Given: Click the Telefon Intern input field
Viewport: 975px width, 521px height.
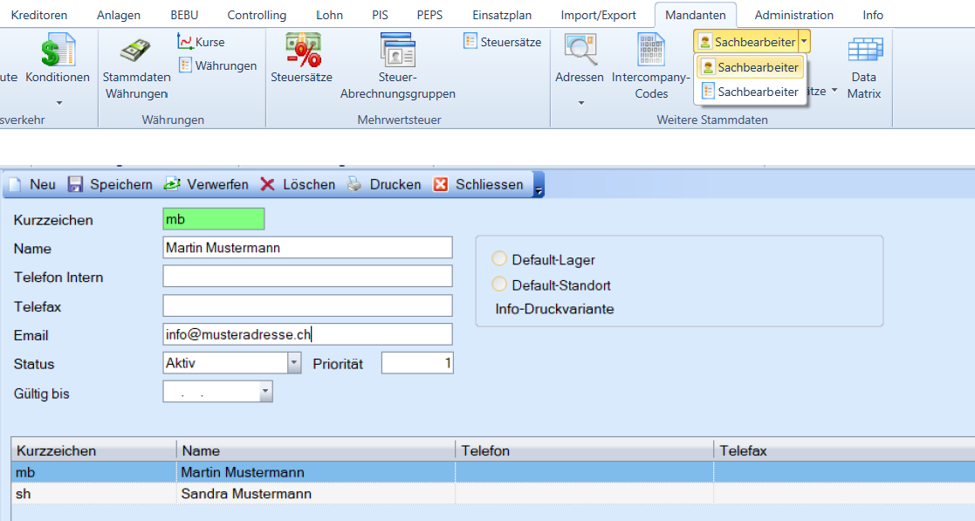Looking at the screenshot, I should (307, 276).
